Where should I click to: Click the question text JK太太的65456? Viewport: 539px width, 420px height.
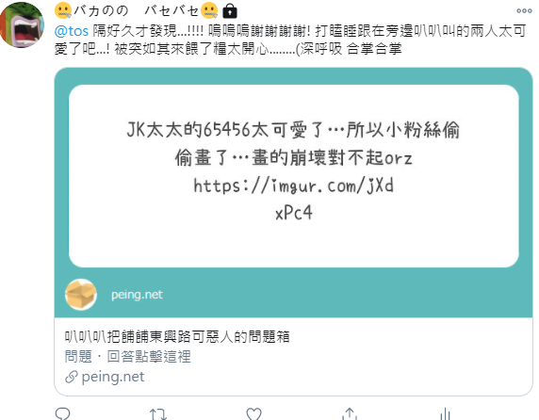[294, 143]
